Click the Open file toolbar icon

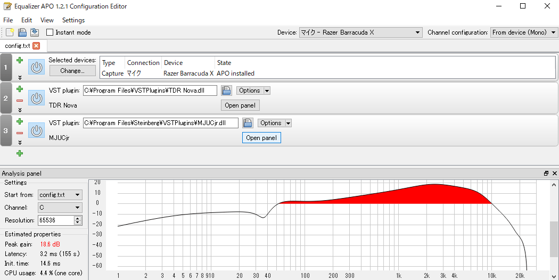coord(22,32)
